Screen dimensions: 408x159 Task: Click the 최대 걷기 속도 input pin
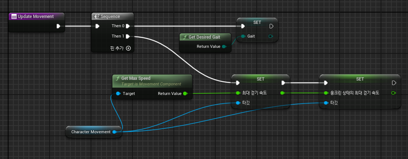[x=237, y=93]
